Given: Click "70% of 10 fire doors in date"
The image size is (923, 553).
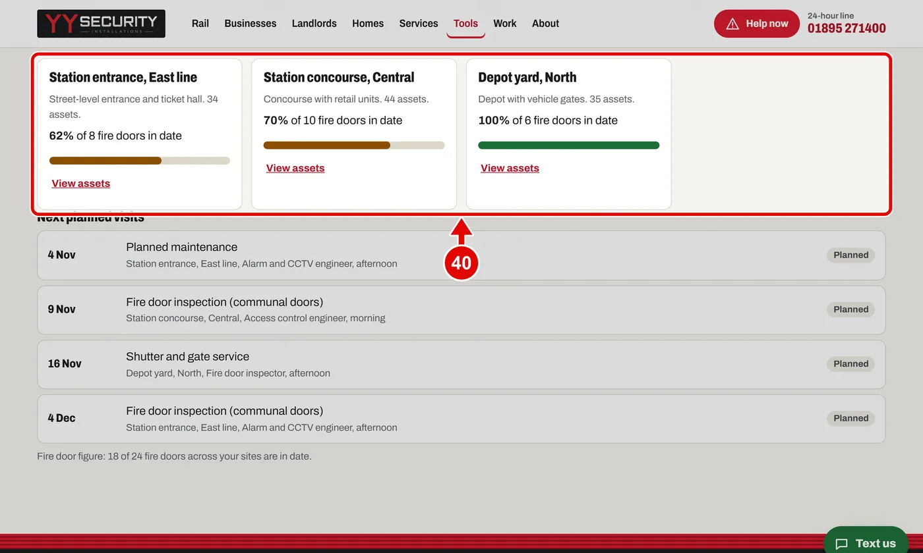Looking at the screenshot, I should (333, 120).
